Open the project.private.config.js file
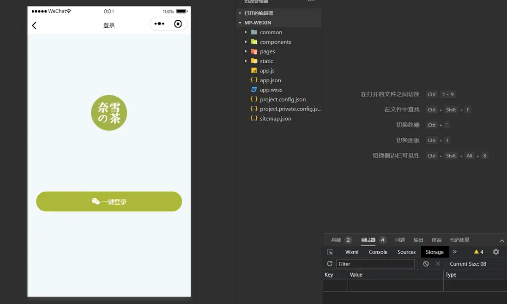This screenshot has width=507, height=304. click(291, 109)
